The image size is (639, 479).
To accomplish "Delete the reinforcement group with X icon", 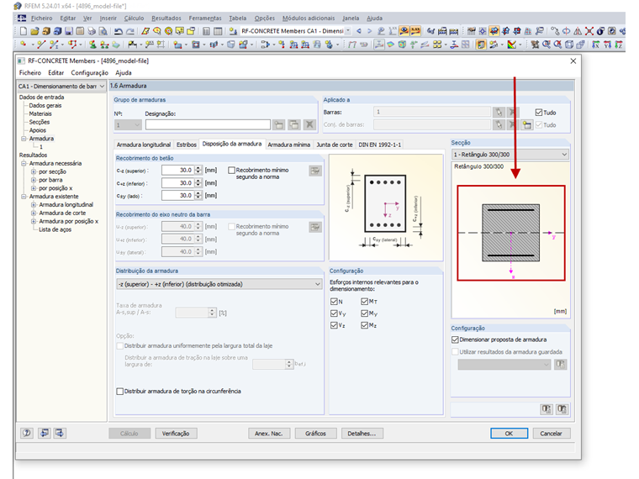I will 309,124.
